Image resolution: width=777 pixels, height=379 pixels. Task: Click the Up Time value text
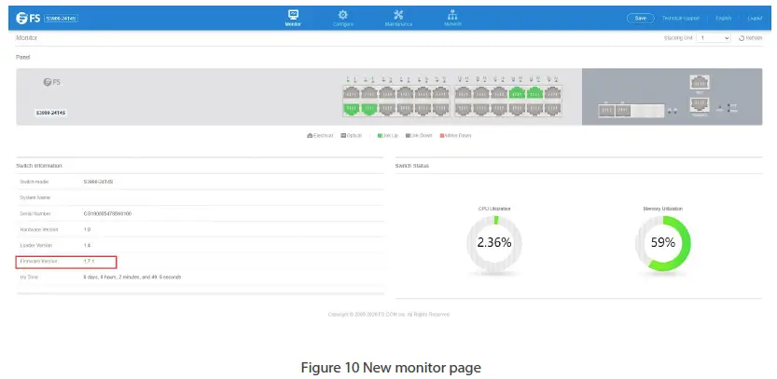pyautogui.click(x=132, y=277)
